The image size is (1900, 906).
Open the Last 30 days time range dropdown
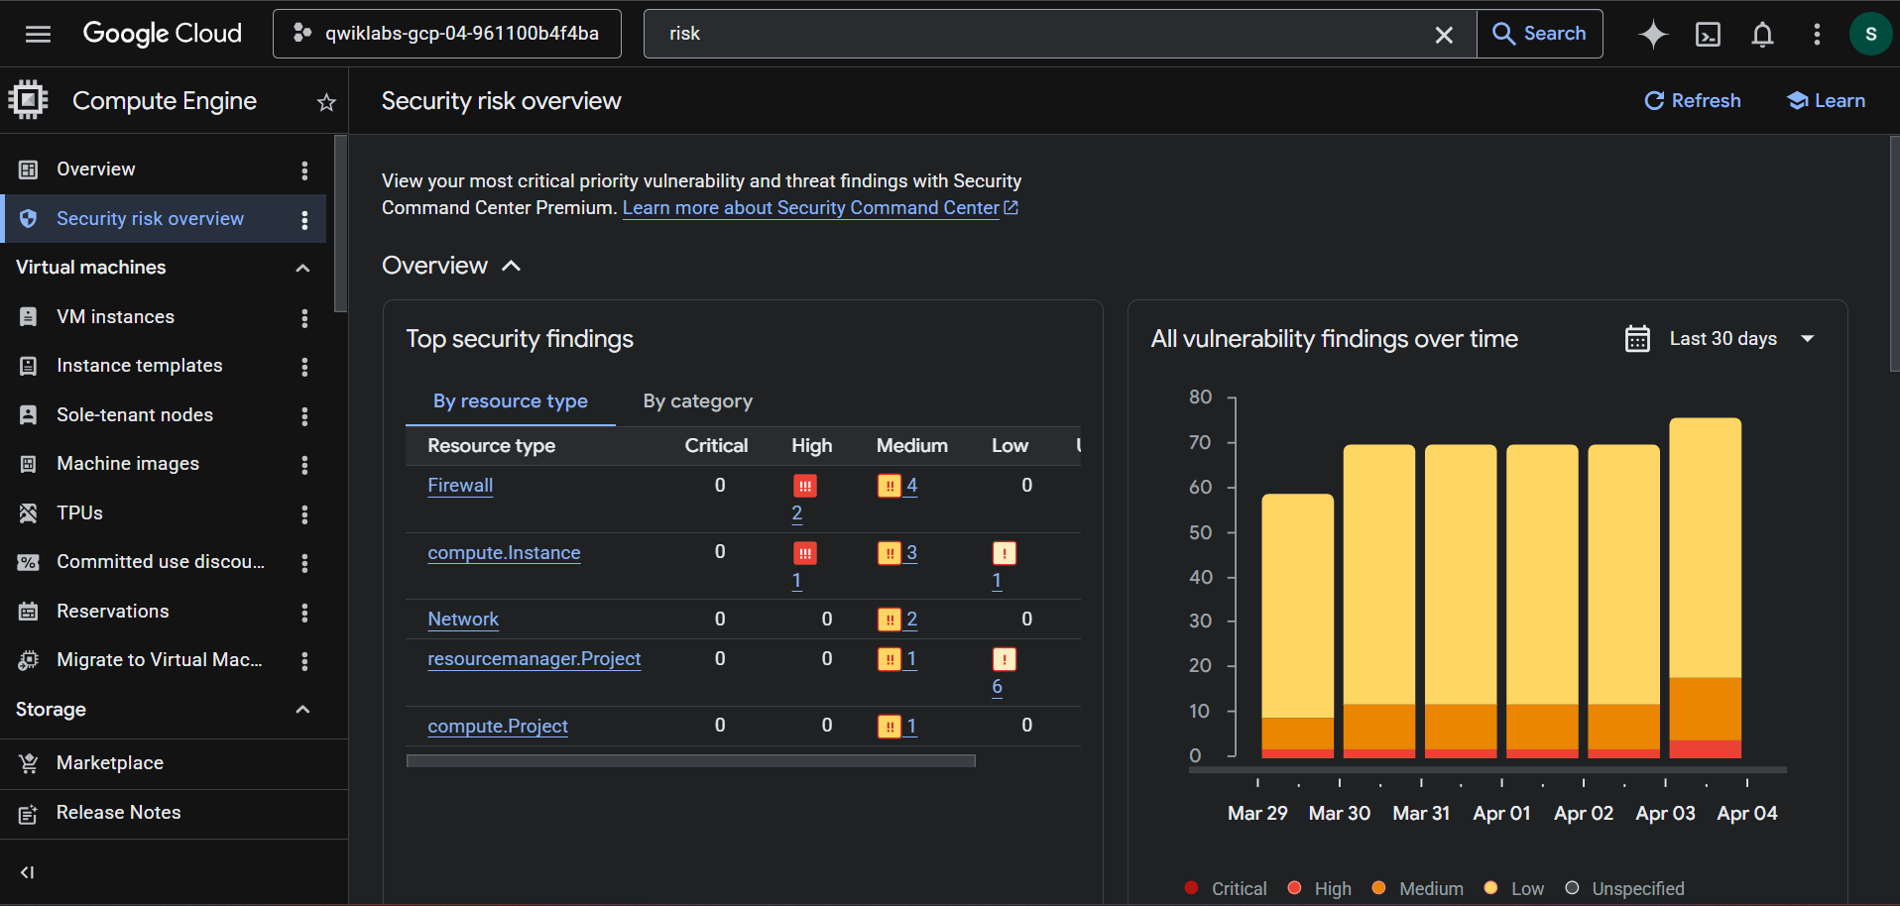coord(1722,339)
